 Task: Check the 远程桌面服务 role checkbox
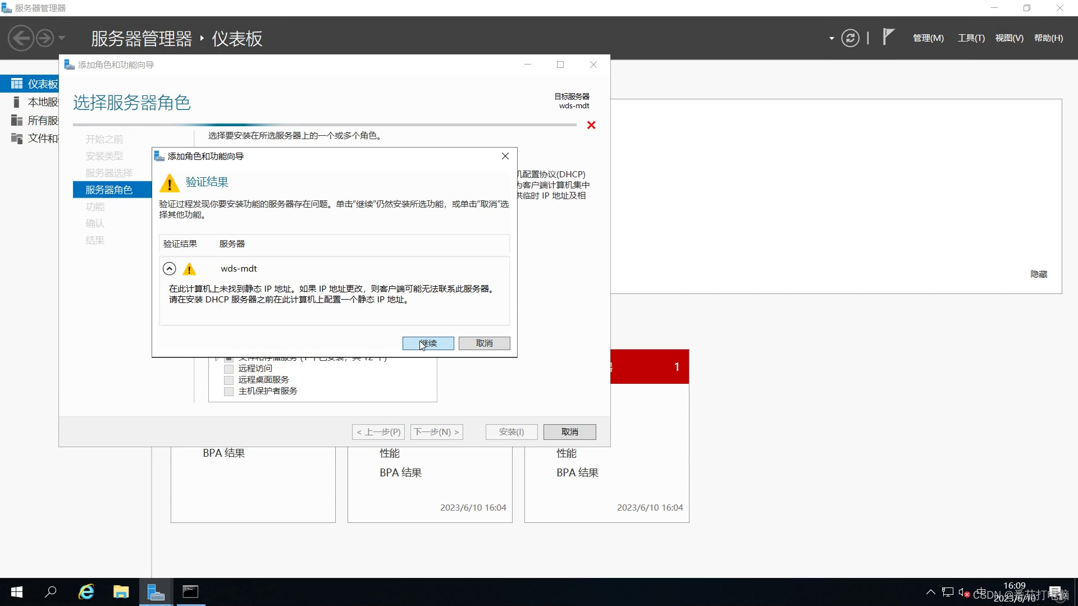[x=229, y=380]
